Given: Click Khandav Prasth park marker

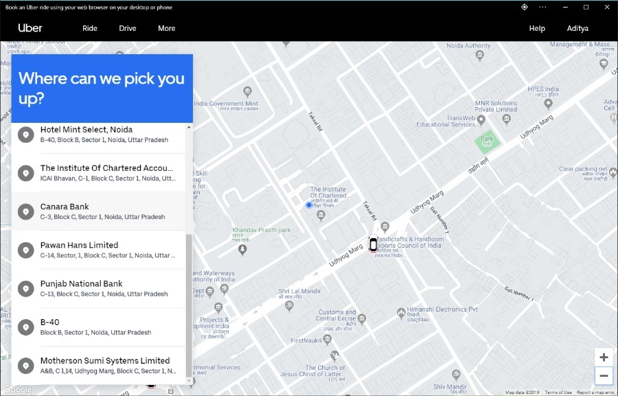Looking at the screenshot, I should pos(242,249).
